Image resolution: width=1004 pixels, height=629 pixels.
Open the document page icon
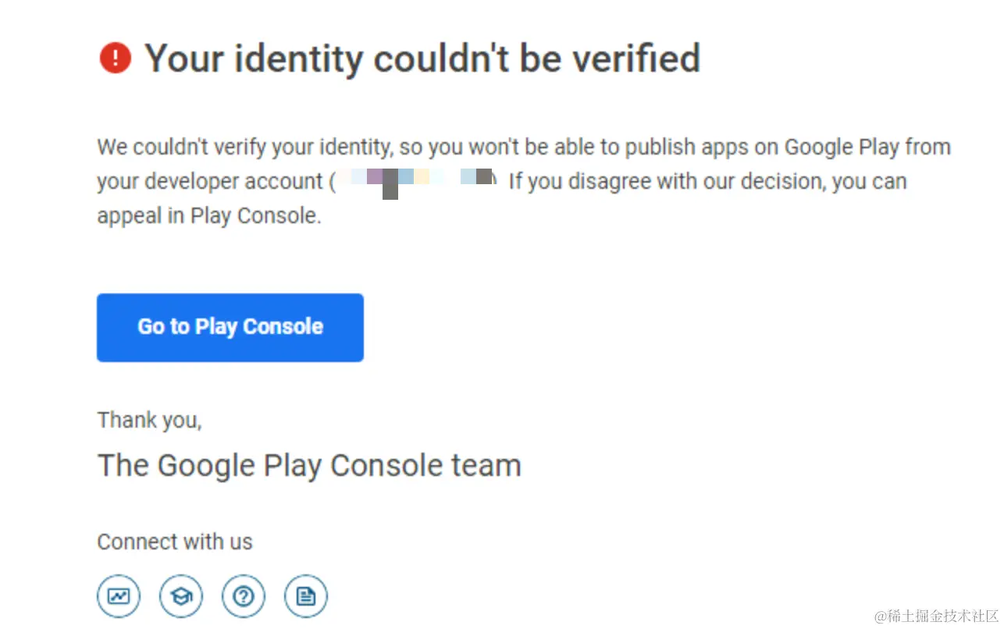pyautogui.click(x=306, y=597)
